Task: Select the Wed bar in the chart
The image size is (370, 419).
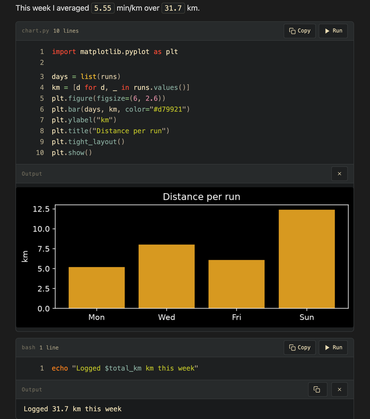Action: point(166,276)
